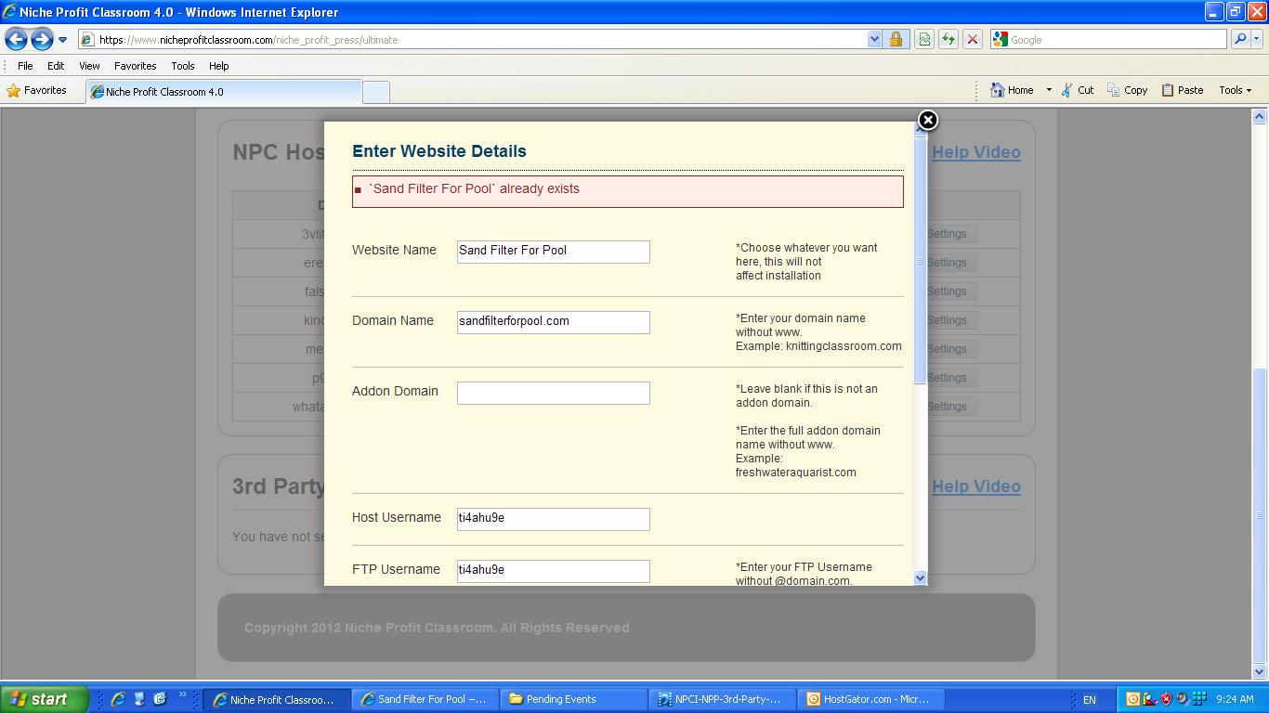Open a new blank tab
Viewport: 1269px width, 713px height.
(375, 92)
